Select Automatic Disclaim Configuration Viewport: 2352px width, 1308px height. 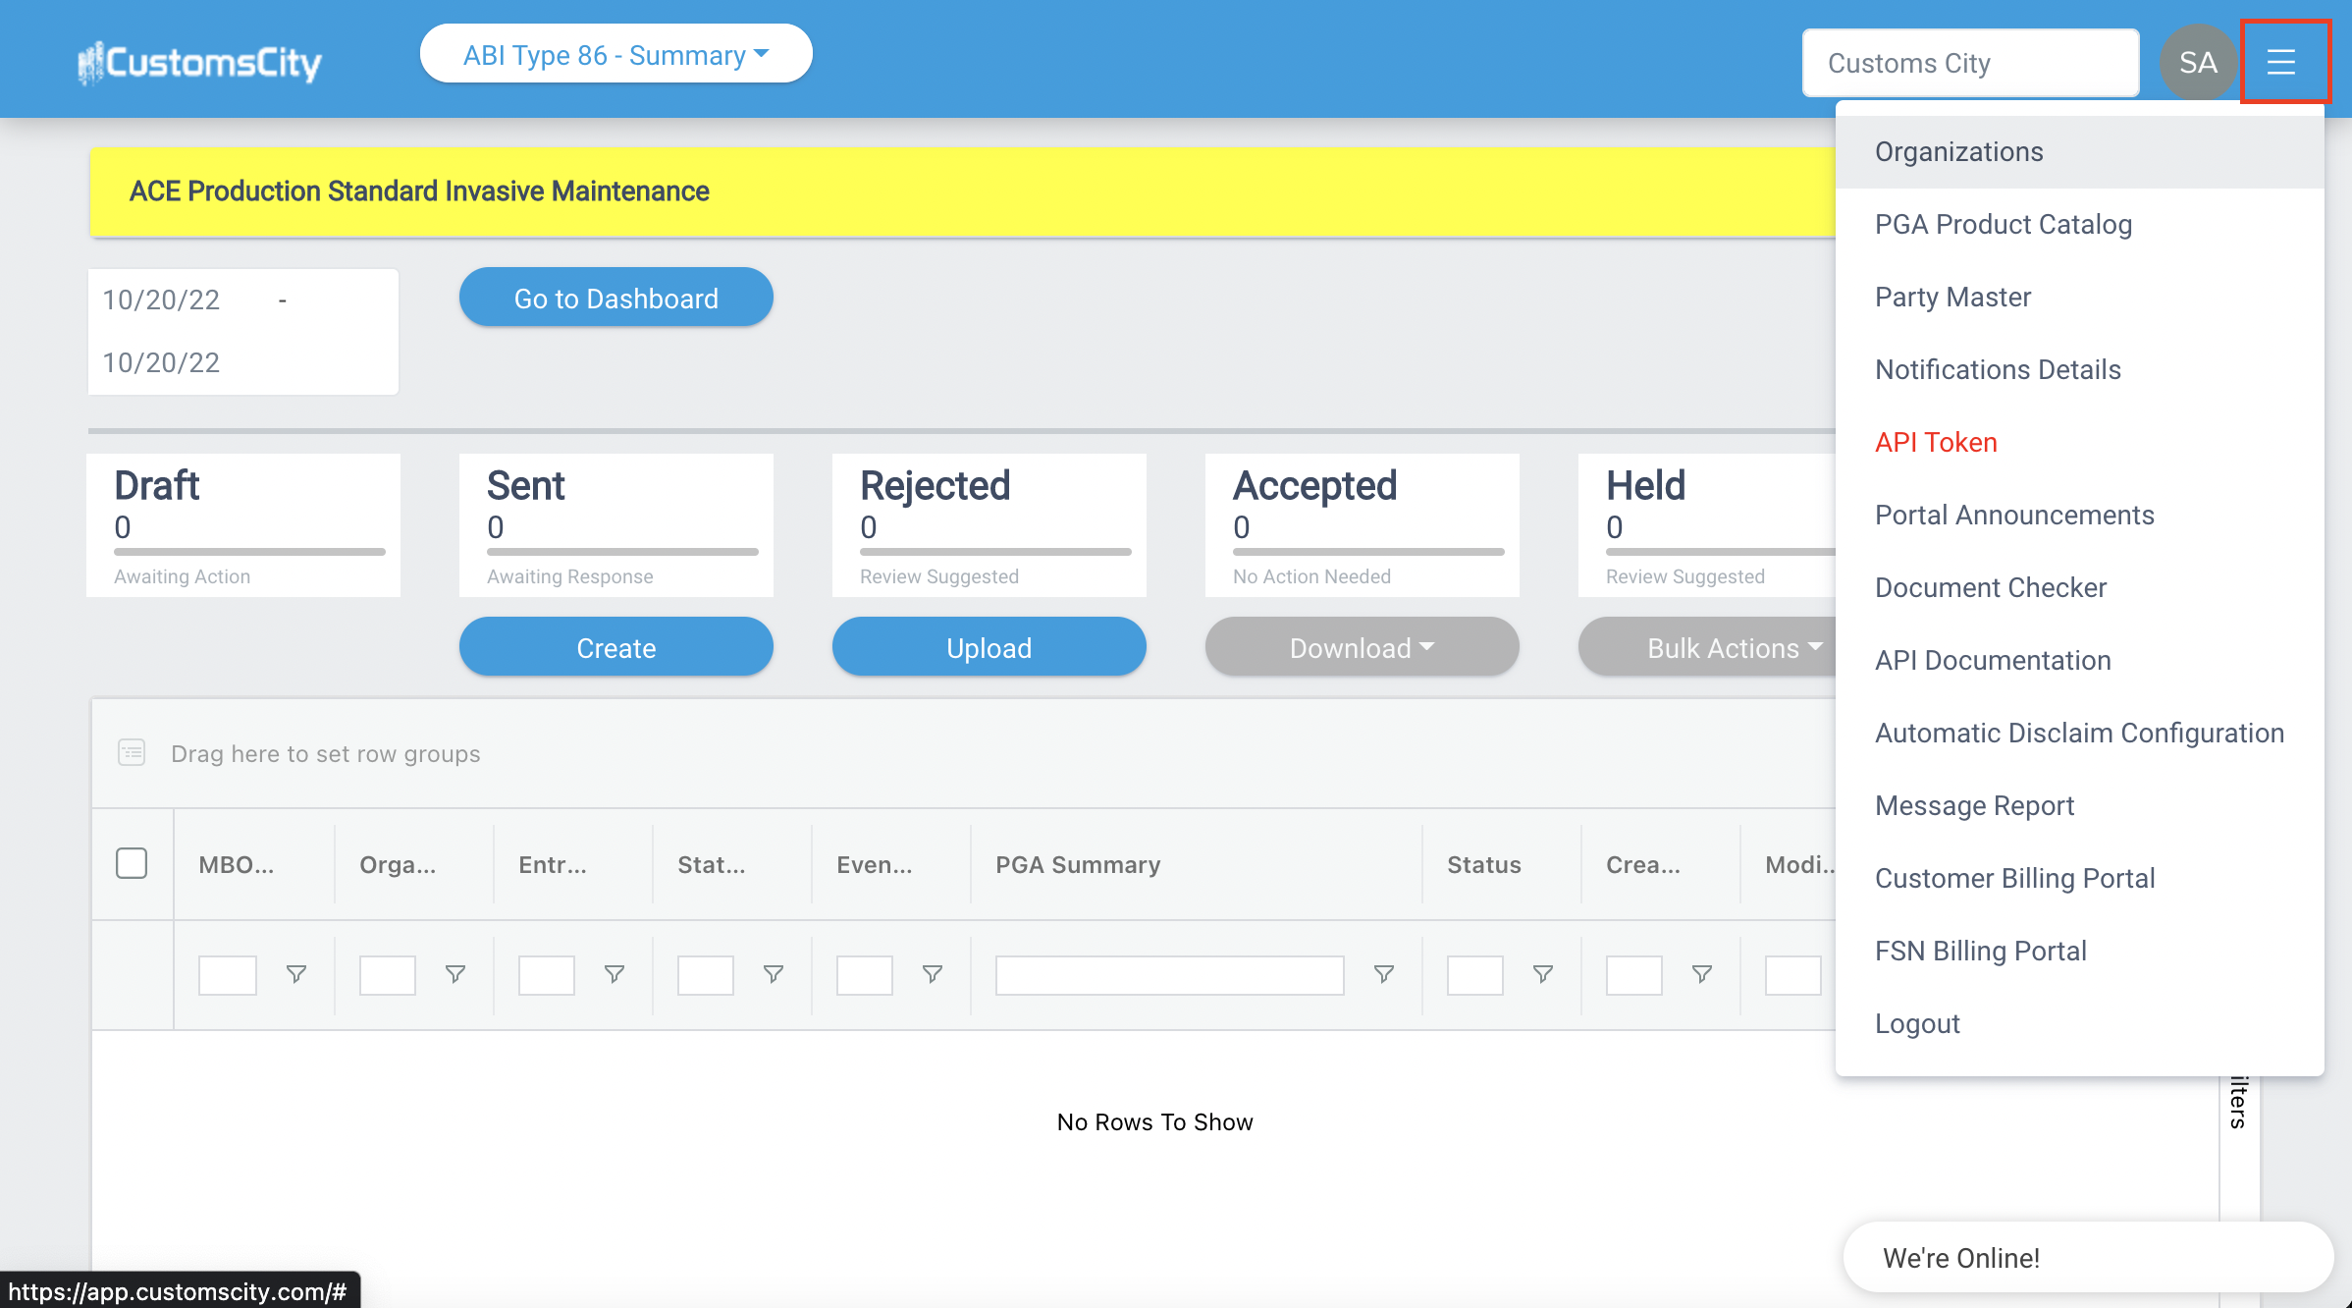2079,733
